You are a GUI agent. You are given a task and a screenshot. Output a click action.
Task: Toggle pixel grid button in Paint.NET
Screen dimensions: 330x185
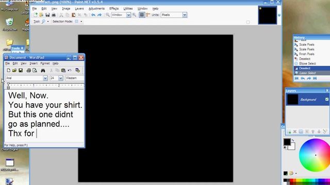[x=142, y=15]
